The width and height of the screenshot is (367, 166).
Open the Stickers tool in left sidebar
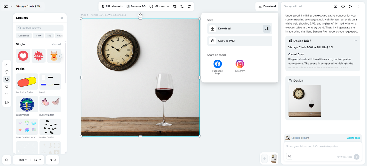pos(7,79)
